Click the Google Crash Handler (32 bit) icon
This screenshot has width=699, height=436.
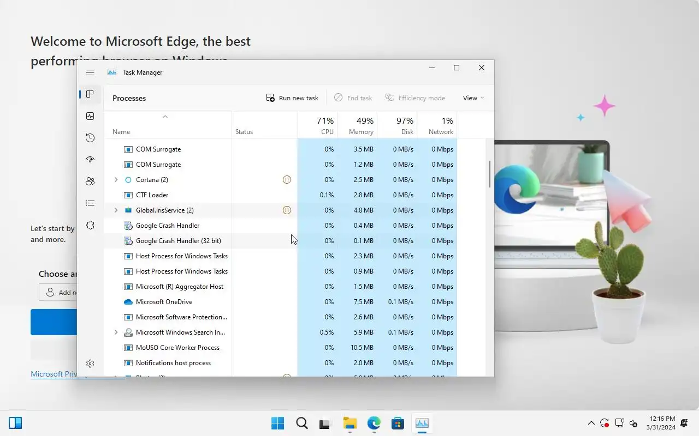[x=128, y=240]
